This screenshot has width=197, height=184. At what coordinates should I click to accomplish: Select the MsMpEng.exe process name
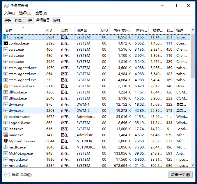click(21, 153)
